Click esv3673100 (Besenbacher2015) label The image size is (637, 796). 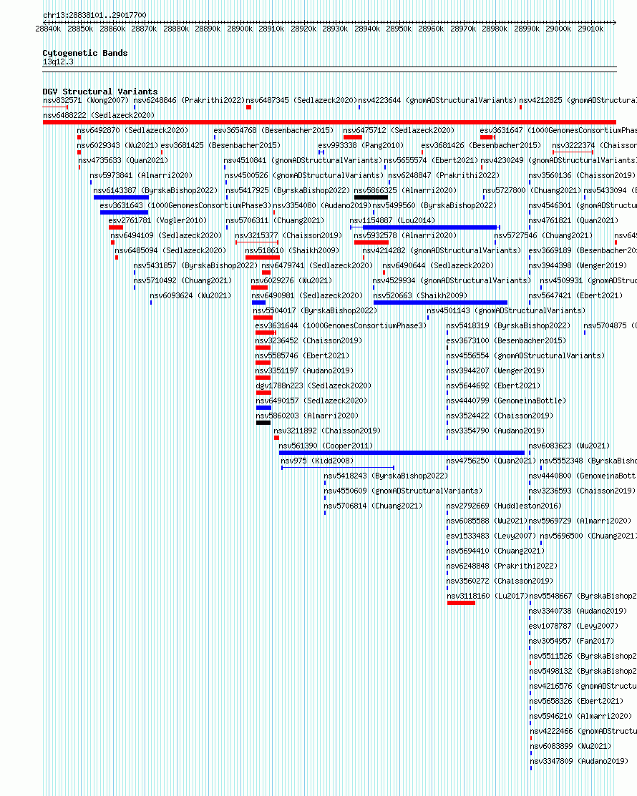506,340
